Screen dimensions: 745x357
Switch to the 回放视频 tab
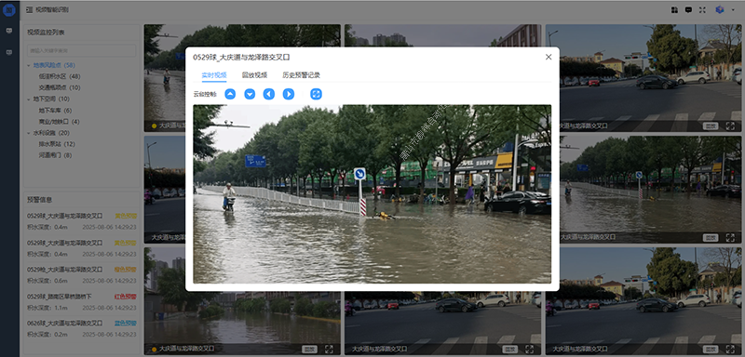coord(254,75)
